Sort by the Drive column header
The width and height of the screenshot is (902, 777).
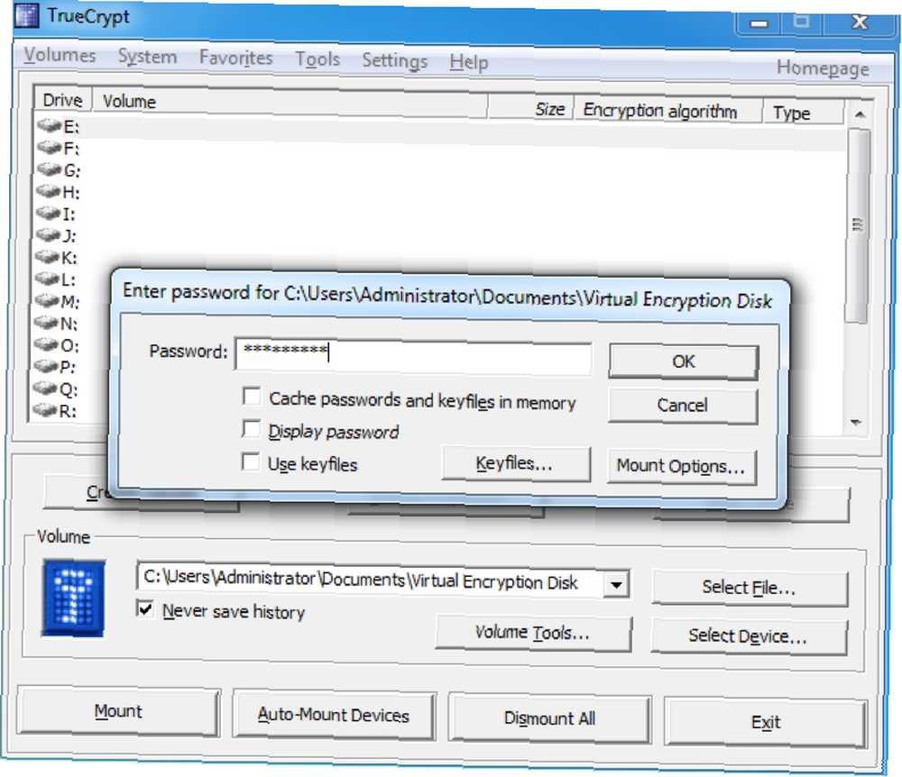pos(63,100)
